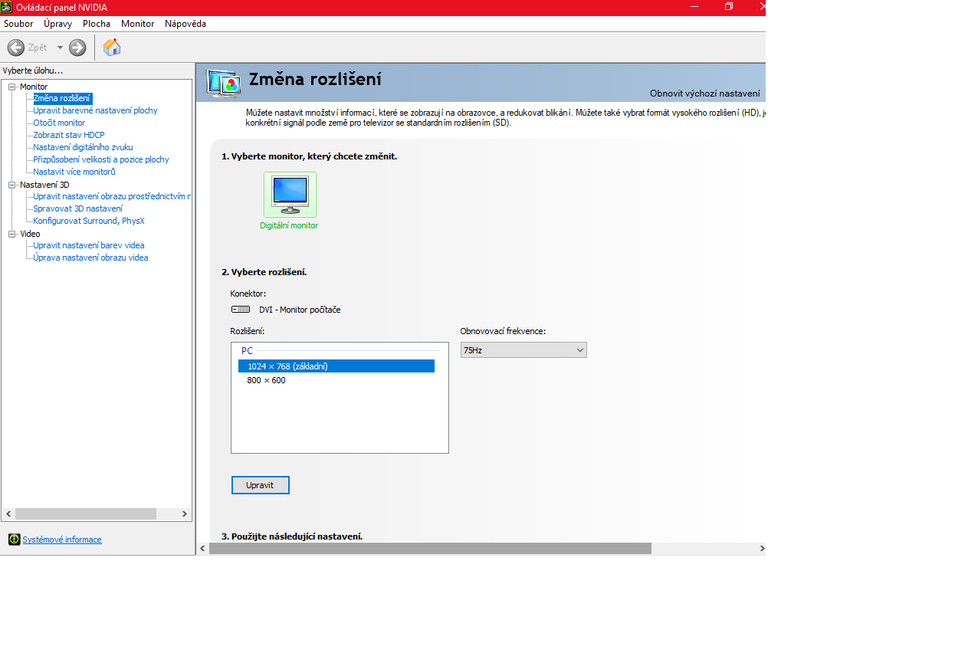Screen dimensions: 965x666
Task: Click the Upravit button
Action: point(261,485)
